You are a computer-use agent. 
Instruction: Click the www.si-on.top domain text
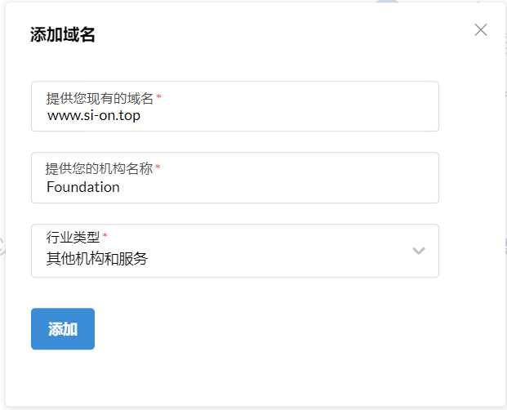coord(93,115)
